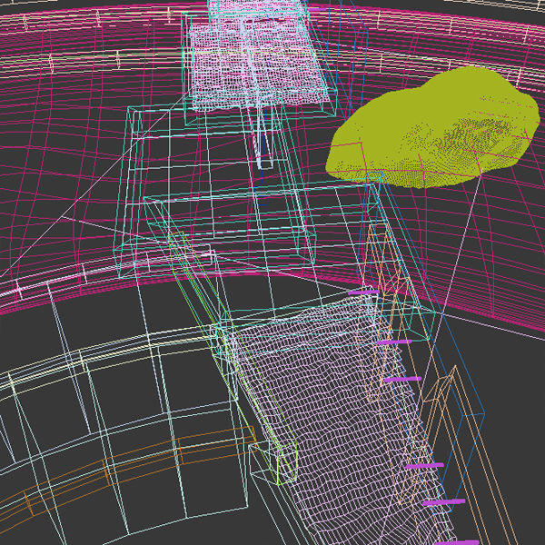
Task: Select the magenta marker bar nearest the blob
Action: (x=363, y=292)
